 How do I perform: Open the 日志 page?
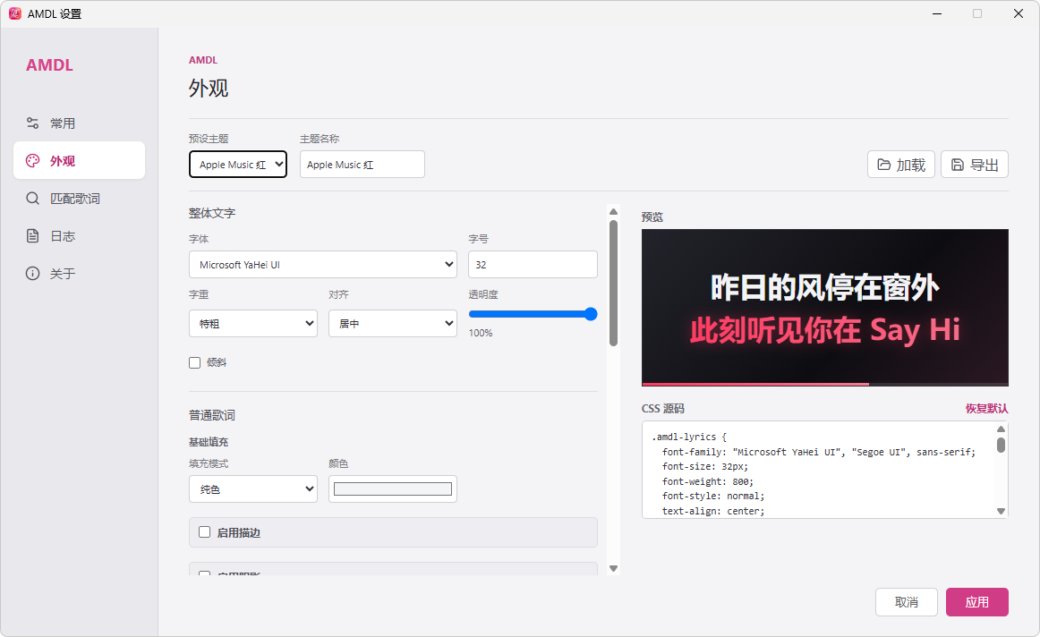79,236
